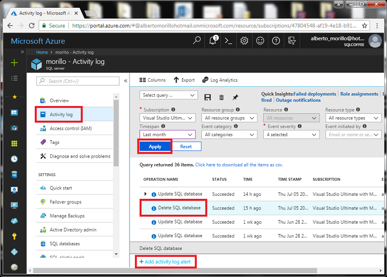This screenshot has width=387, height=277.
Task: Open all services list icon in sidebar
Action: pyautogui.click(x=14, y=78)
